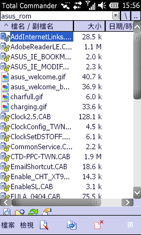141x235 pixels.
Task: Select file name AdobeReaderLE.C...
Action: coord(41,47)
